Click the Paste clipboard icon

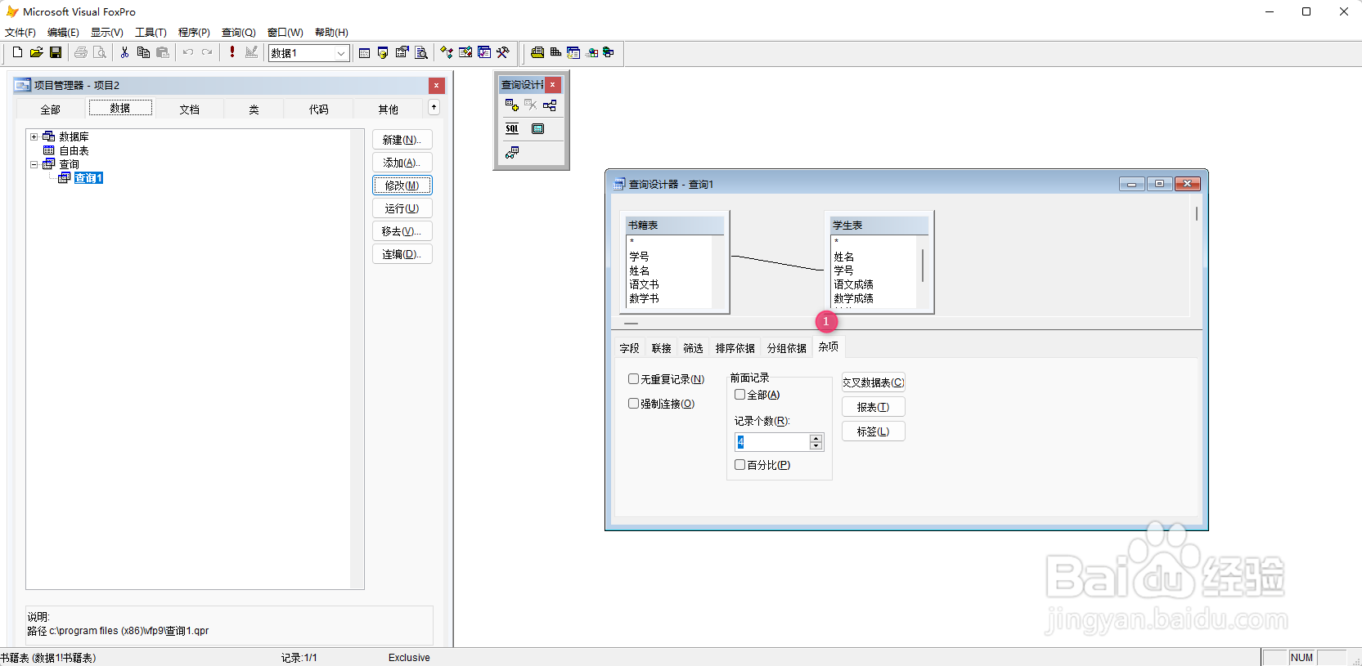click(x=163, y=52)
